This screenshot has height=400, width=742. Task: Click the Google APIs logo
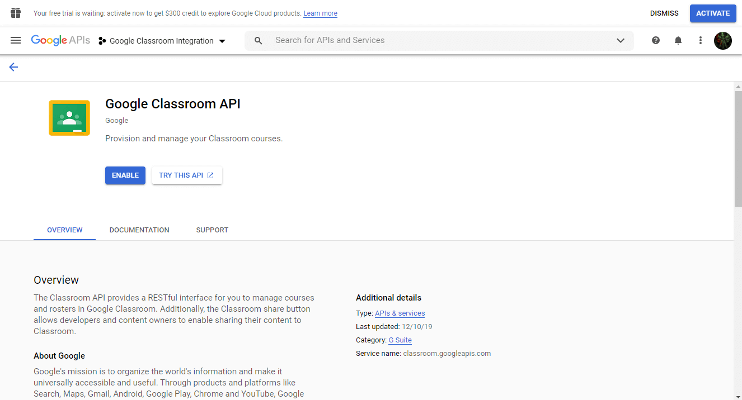pyautogui.click(x=60, y=40)
